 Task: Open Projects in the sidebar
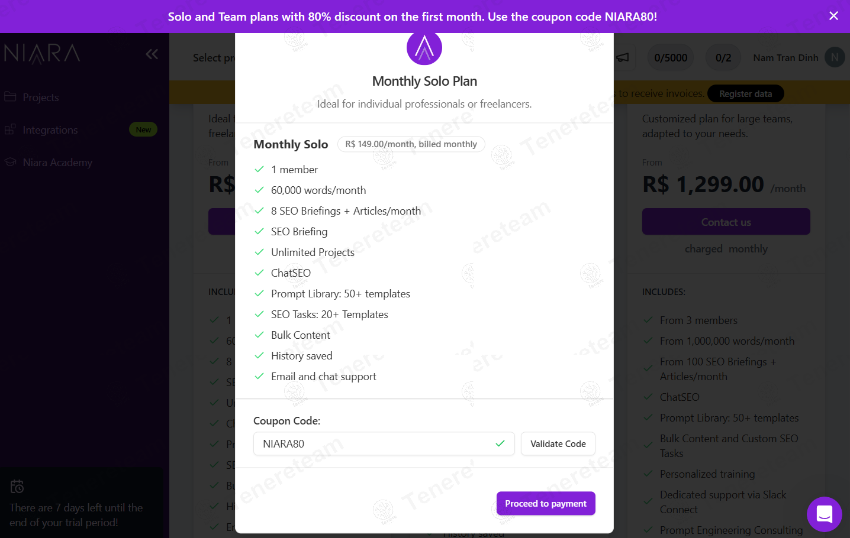click(x=41, y=97)
